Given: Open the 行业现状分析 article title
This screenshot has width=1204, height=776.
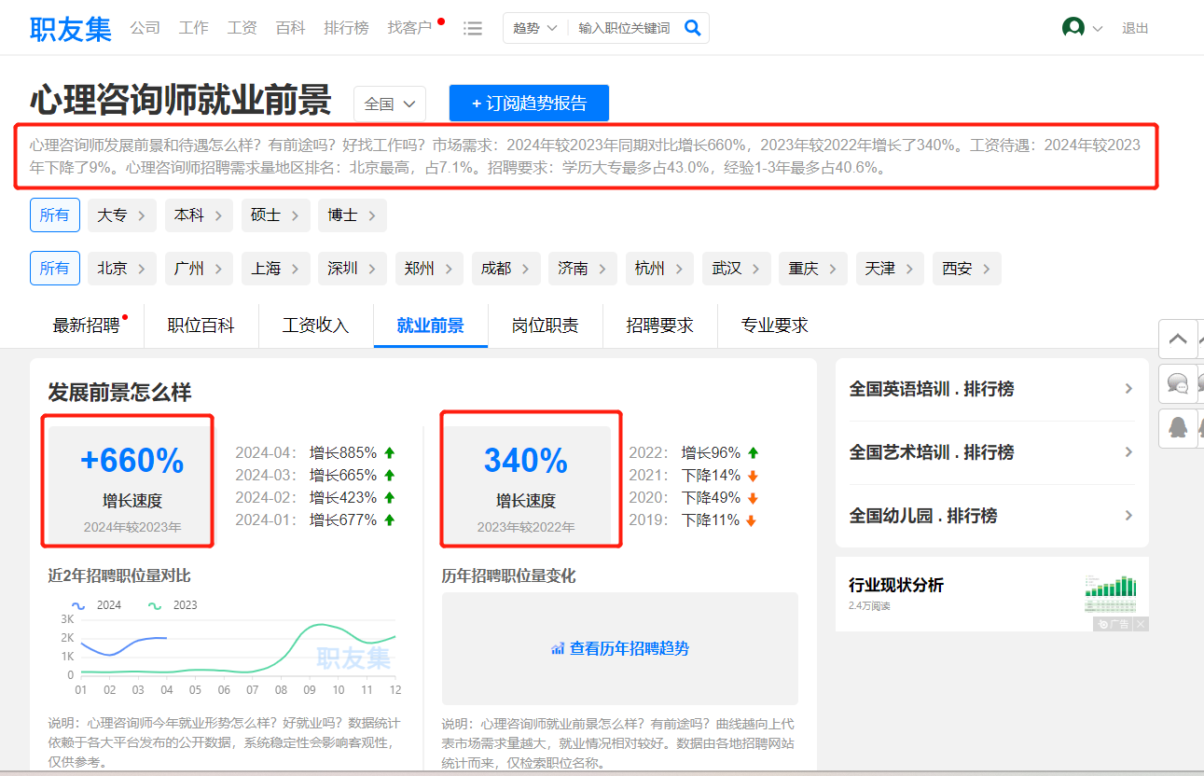Looking at the screenshot, I should click(896, 585).
